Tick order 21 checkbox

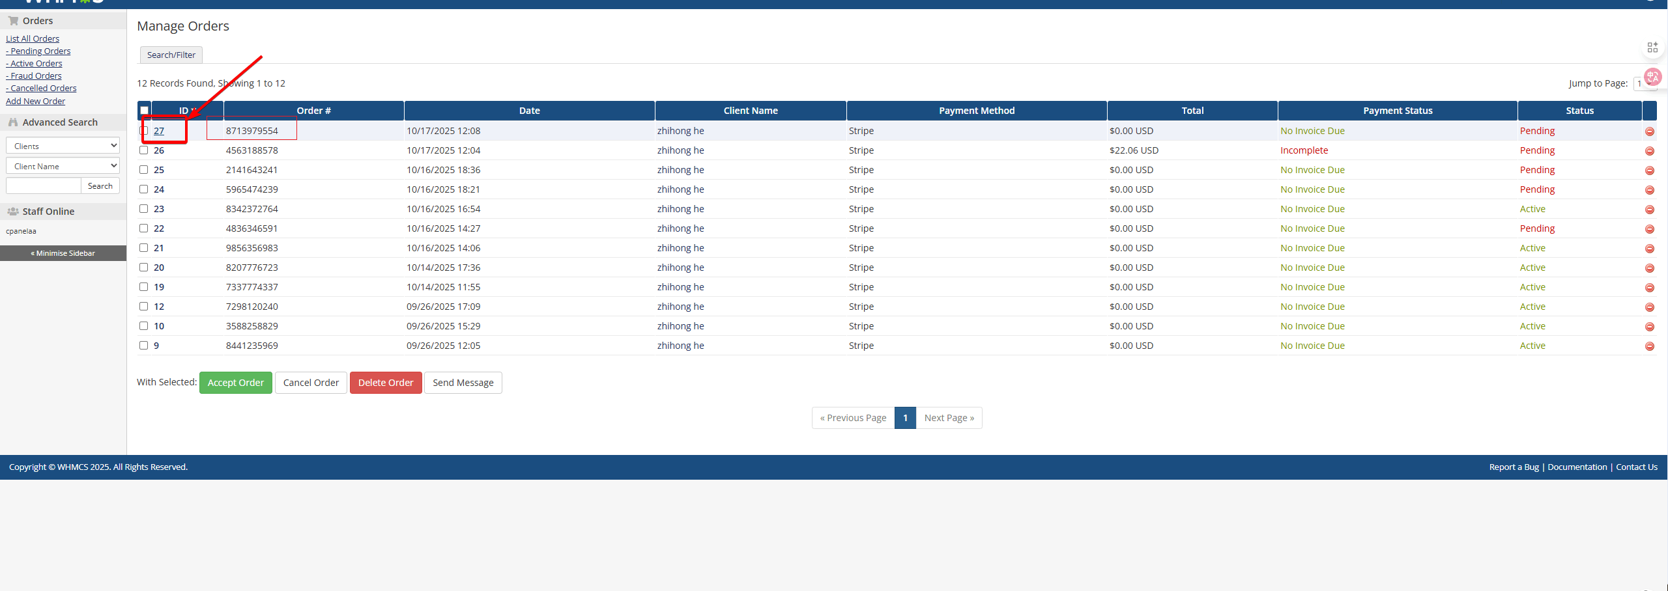tap(143, 248)
